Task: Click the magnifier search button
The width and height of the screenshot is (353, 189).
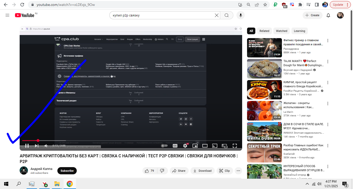Action: pos(227,15)
